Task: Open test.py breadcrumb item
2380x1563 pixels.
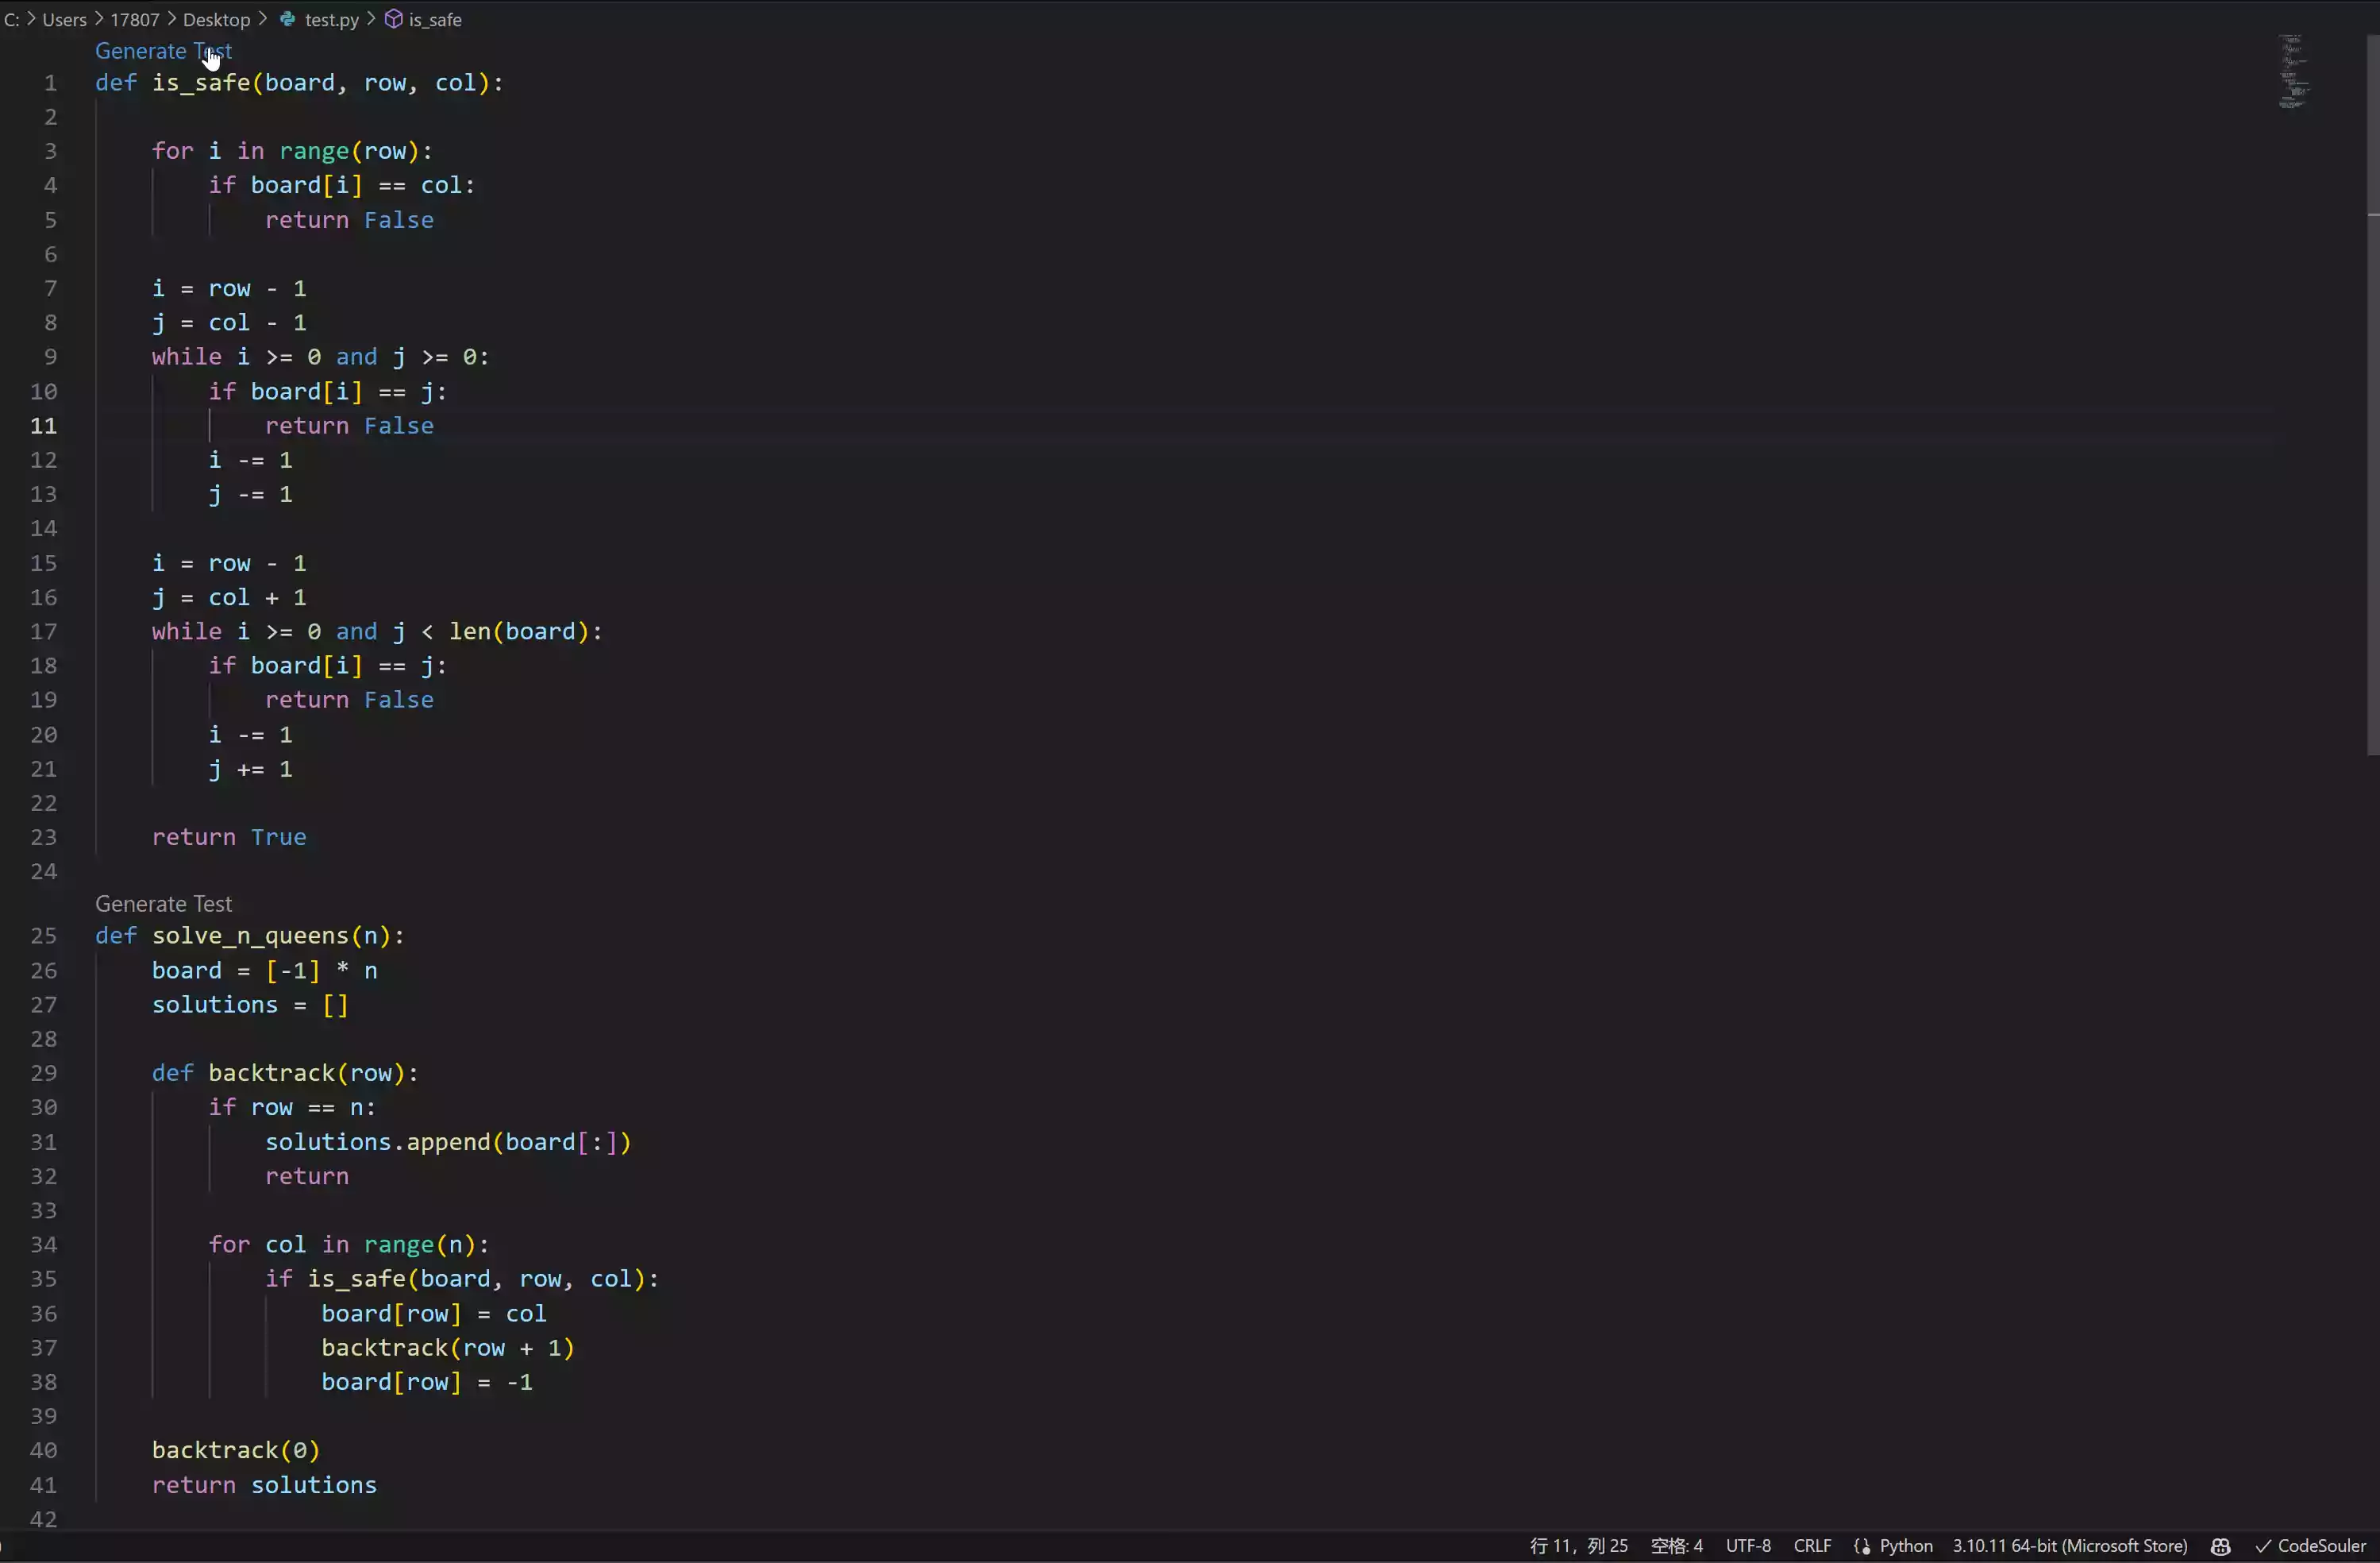Action: tap(331, 19)
